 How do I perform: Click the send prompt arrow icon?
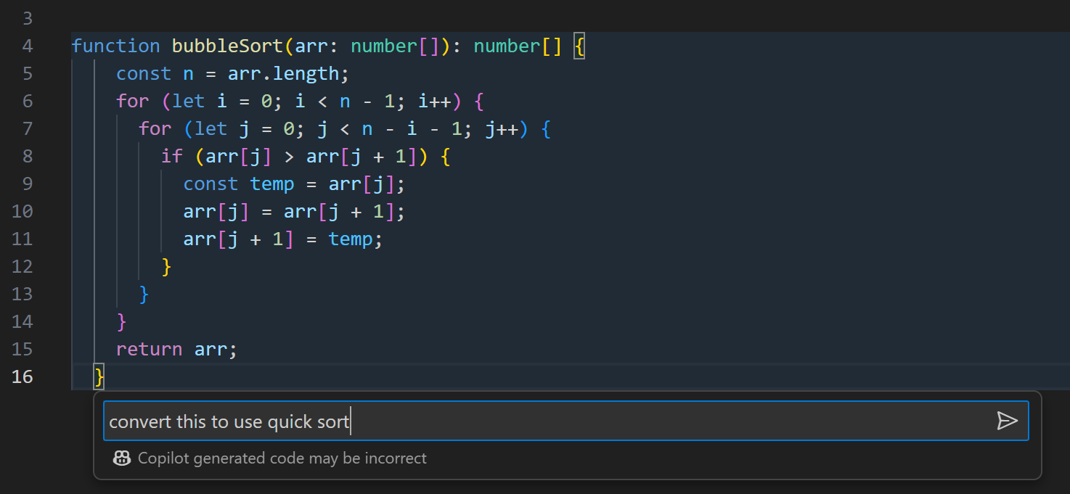[1009, 420]
